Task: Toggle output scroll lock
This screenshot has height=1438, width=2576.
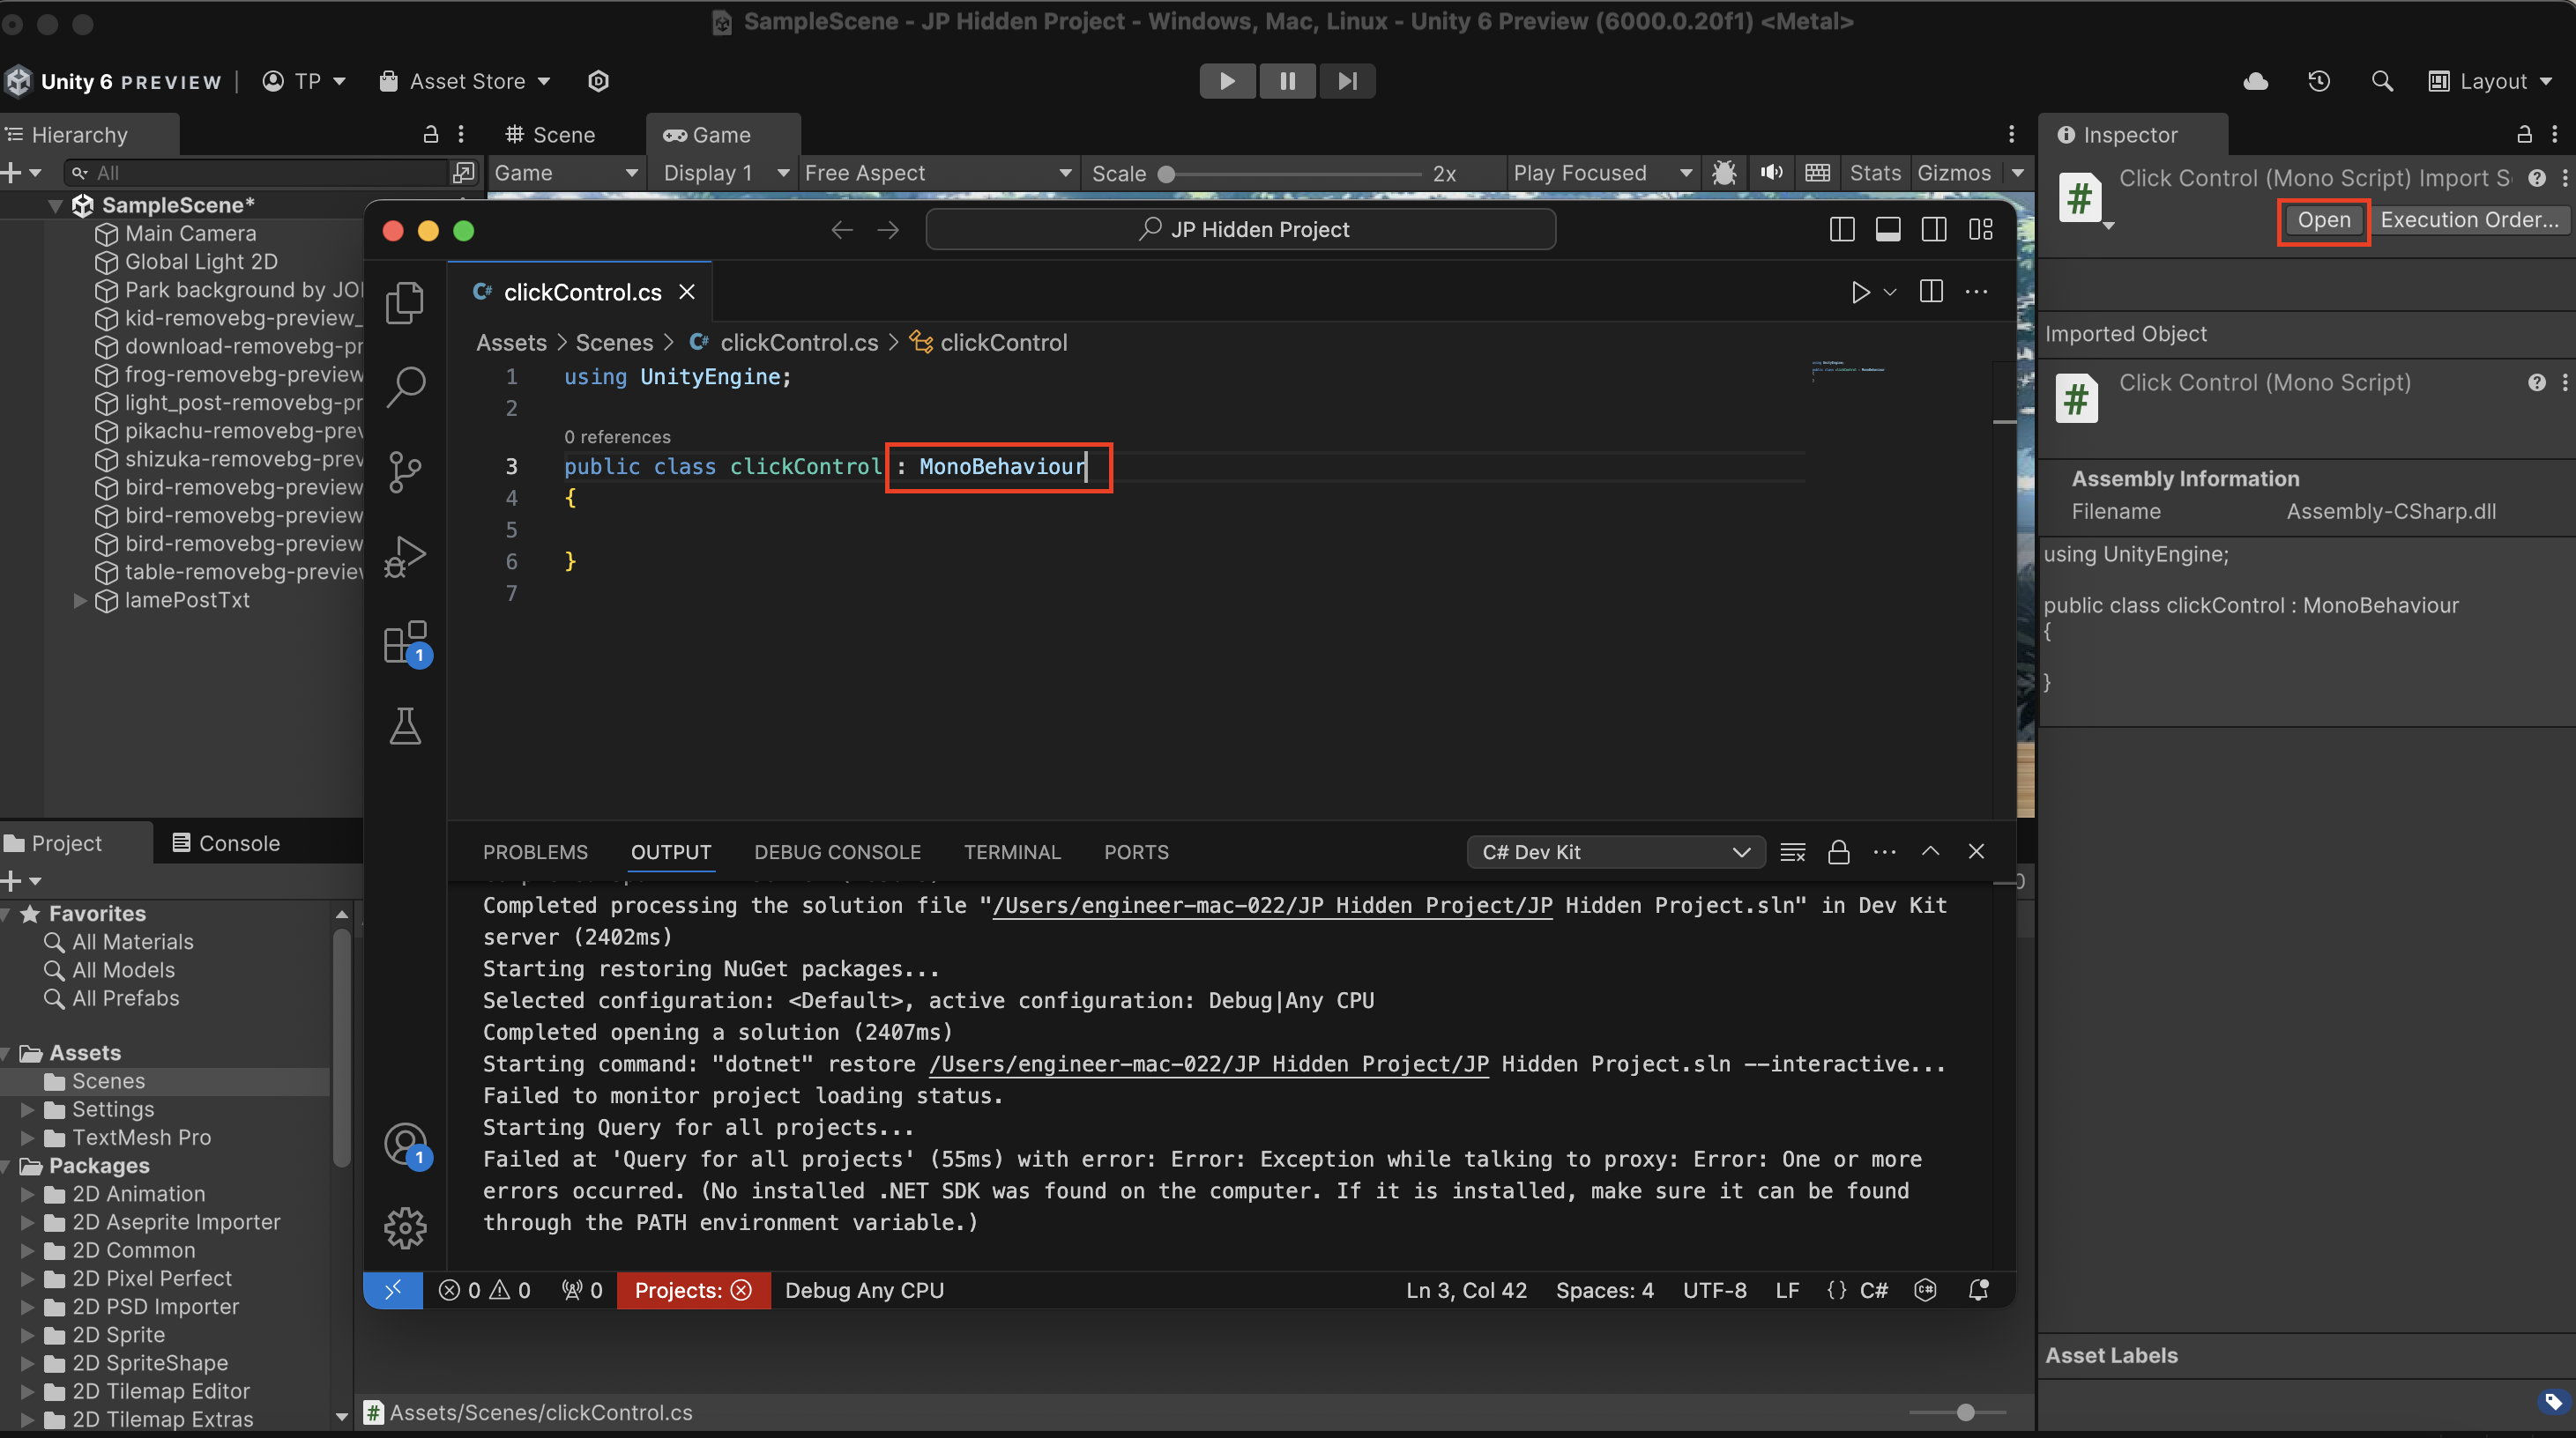Action: (1838, 852)
